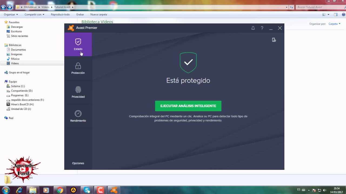The width and height of the screenshot is (346, 194).
Task: Open the address bar history dropdown
Action: coord(287,7)
